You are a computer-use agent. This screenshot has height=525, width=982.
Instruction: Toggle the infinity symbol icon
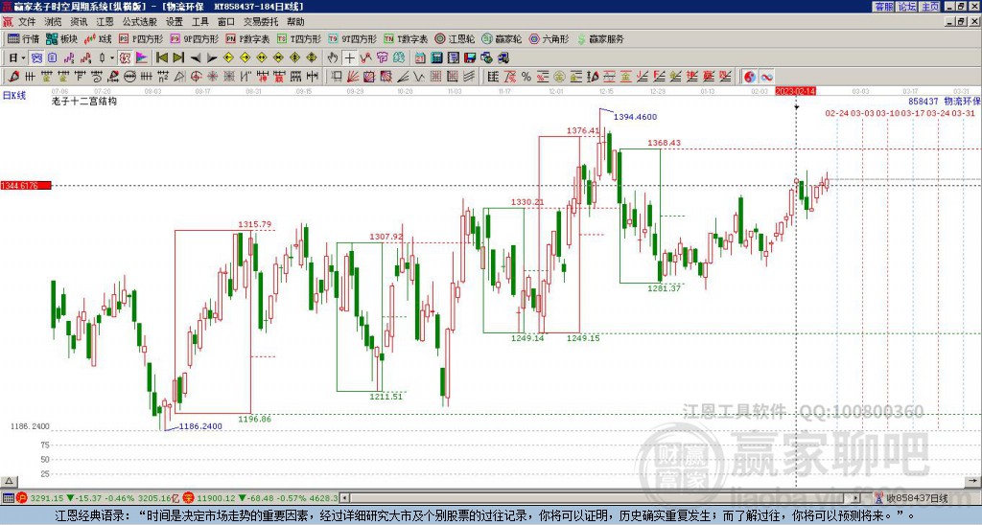(766, 77)
